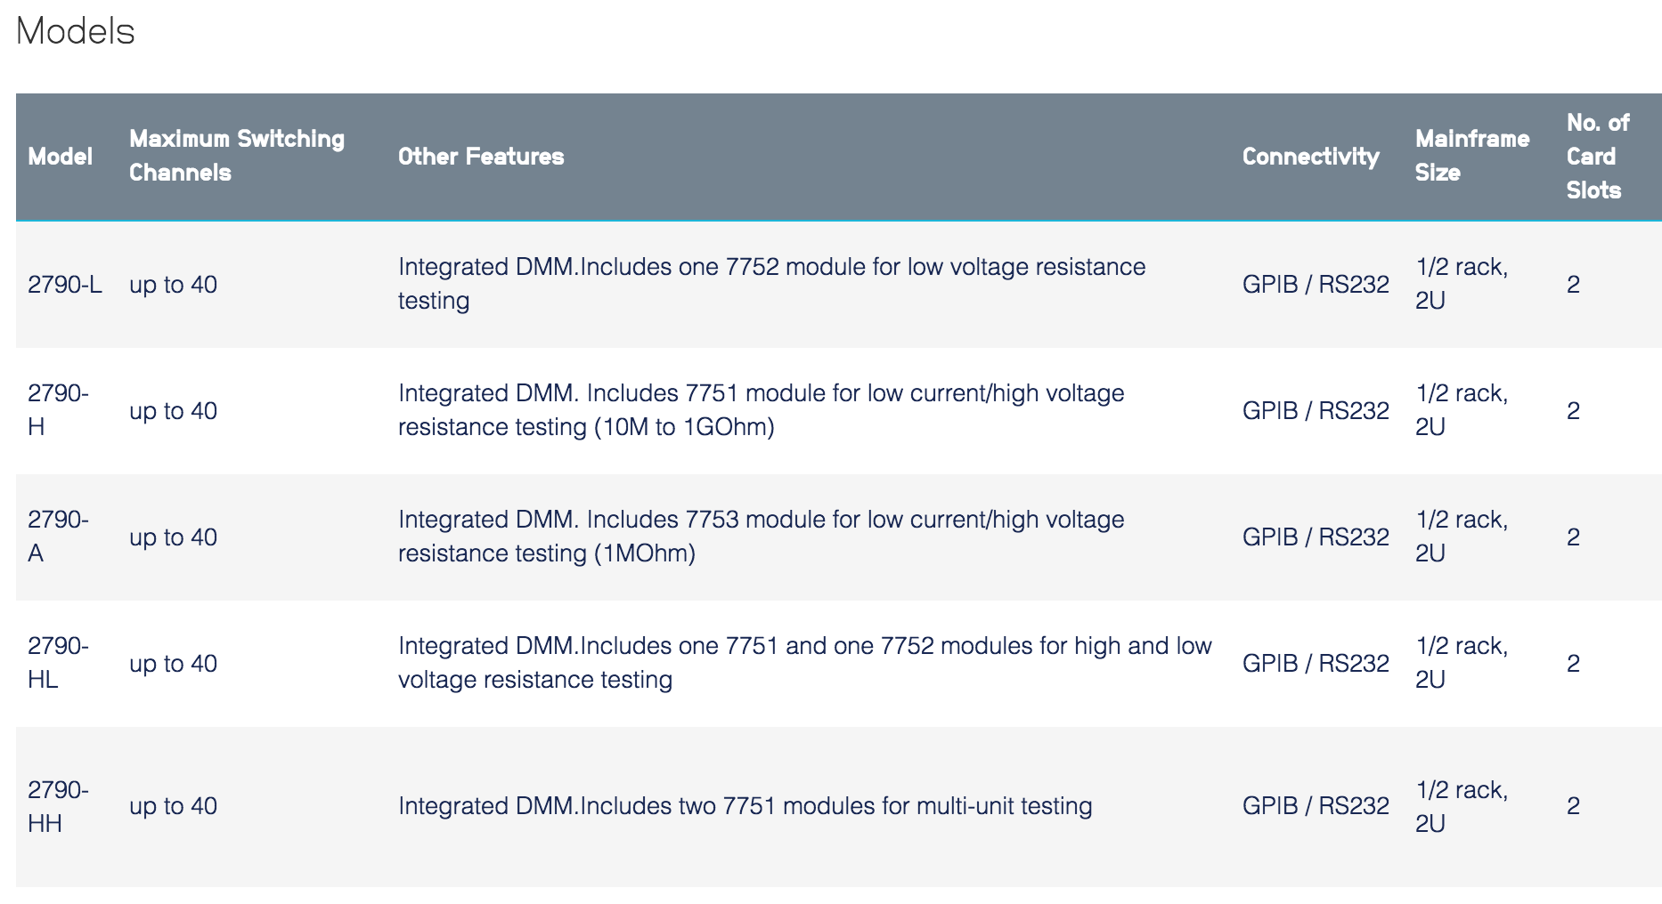Select the Other Features column header

[x=481, y=157]
